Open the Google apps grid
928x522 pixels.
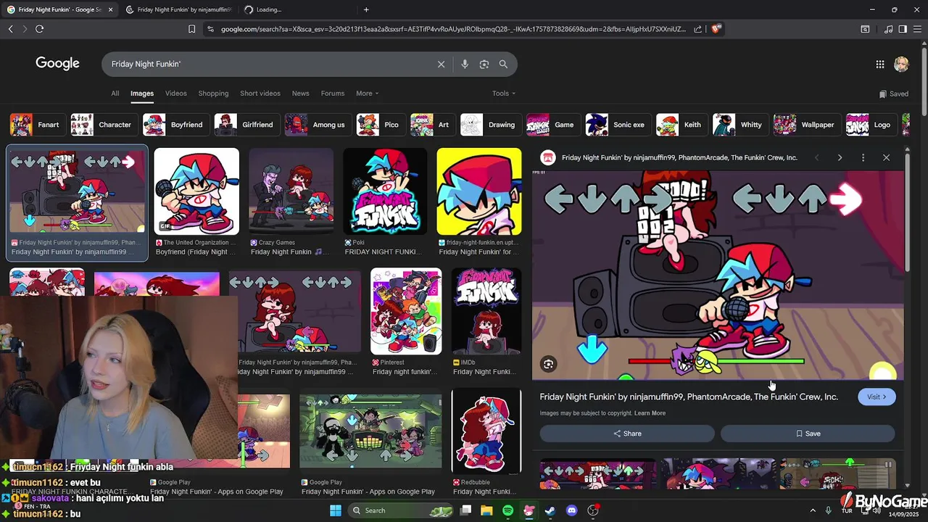tap(879, 64)
